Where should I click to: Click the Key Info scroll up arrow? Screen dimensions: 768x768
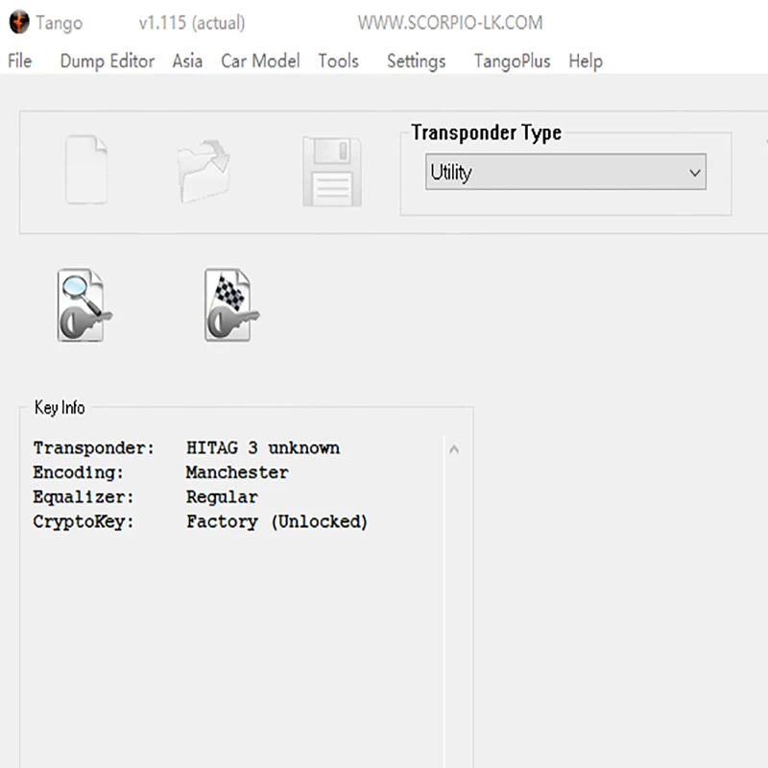pos(454,448)
